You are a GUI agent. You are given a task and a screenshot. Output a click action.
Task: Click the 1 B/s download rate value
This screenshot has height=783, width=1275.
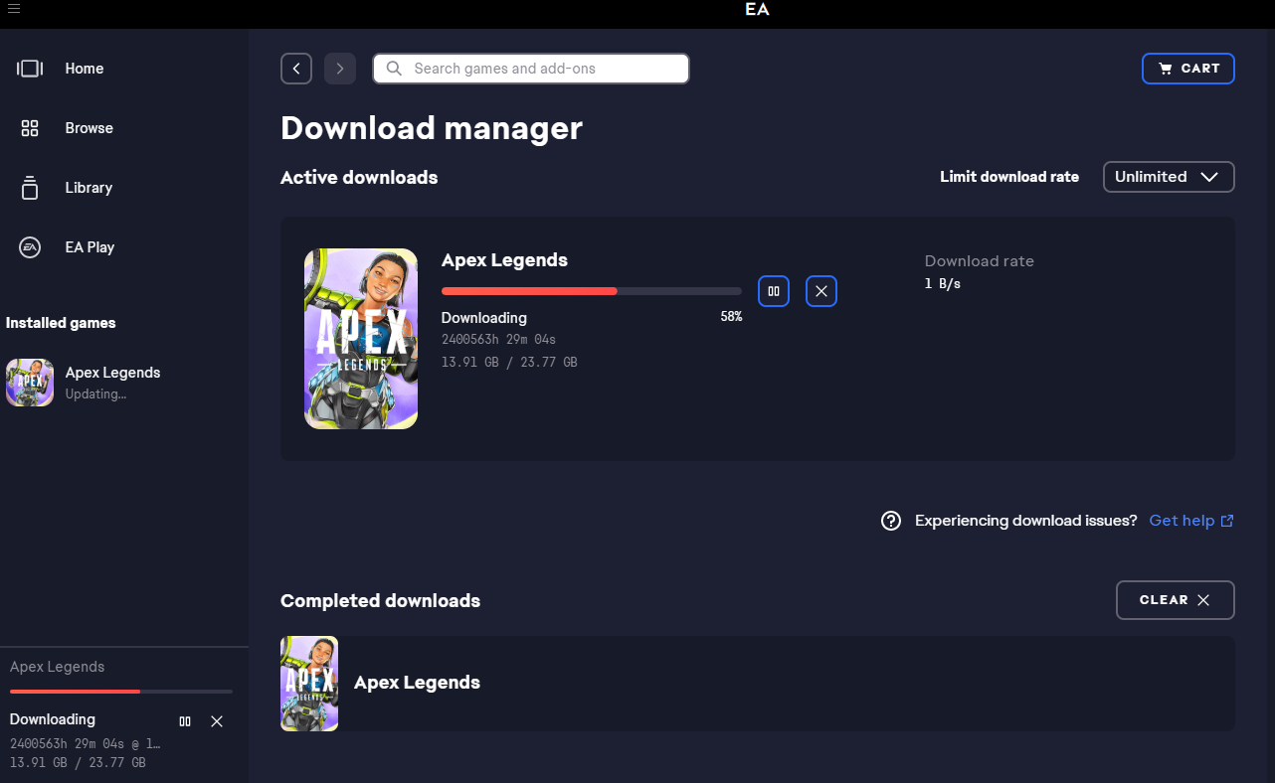coord(943,284)
